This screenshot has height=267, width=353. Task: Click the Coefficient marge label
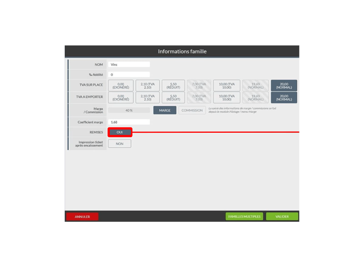click(x=90, y=122)
